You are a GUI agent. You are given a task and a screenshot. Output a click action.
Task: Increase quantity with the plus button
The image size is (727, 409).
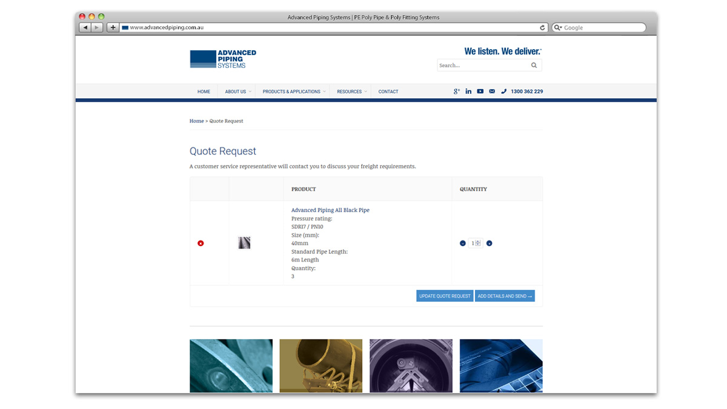coord(490,243)
